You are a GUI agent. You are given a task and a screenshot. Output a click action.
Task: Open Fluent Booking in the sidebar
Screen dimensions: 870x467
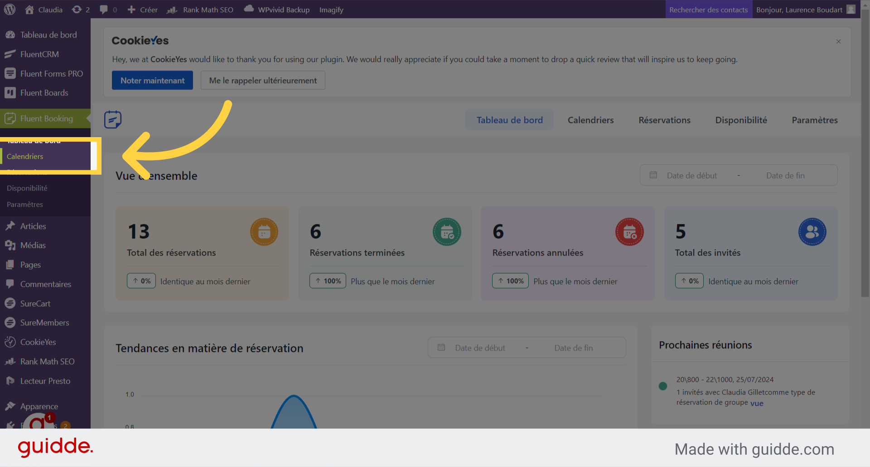45,119
